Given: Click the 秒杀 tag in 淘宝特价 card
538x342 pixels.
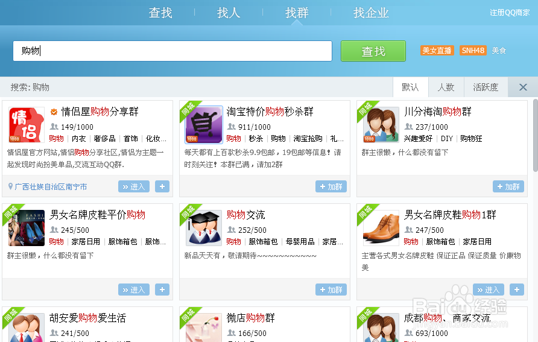Looking at the screenshot, I should 256,139.
